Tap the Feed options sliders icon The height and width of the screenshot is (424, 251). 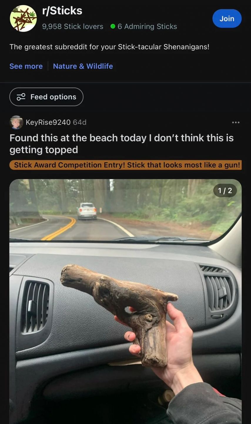click(x=21, y=97)
